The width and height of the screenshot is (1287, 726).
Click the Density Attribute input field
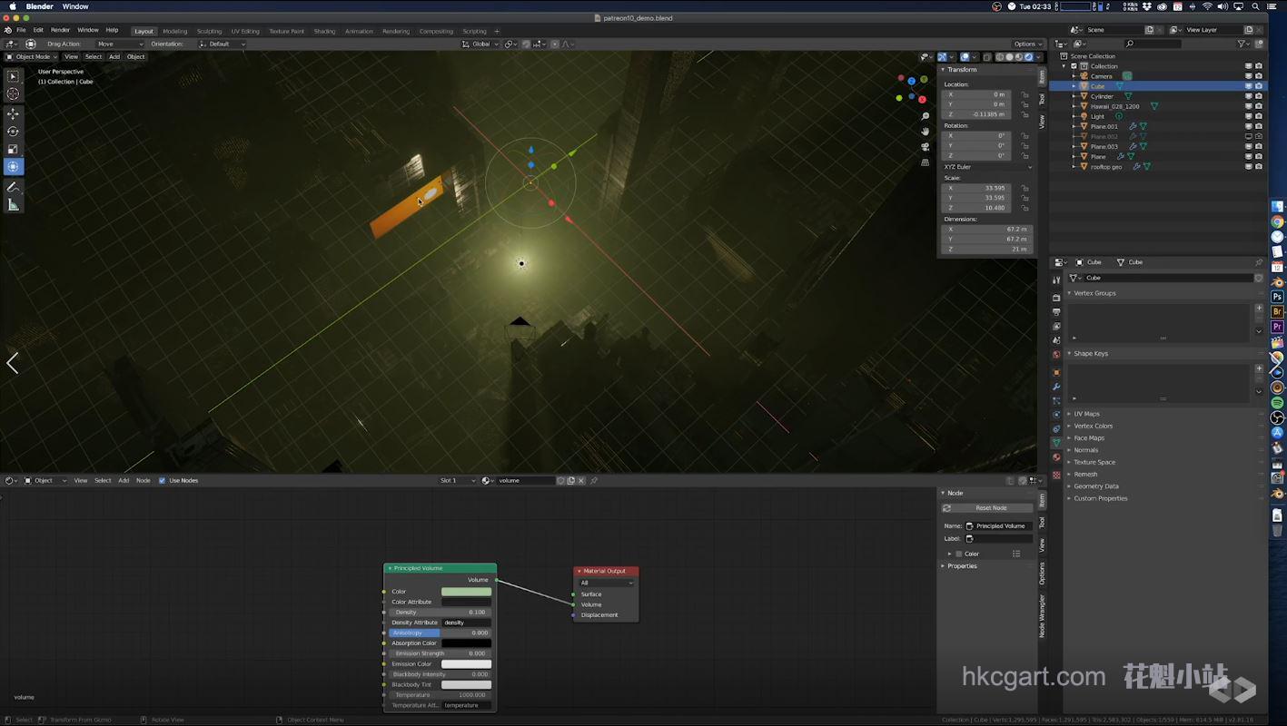466,623
